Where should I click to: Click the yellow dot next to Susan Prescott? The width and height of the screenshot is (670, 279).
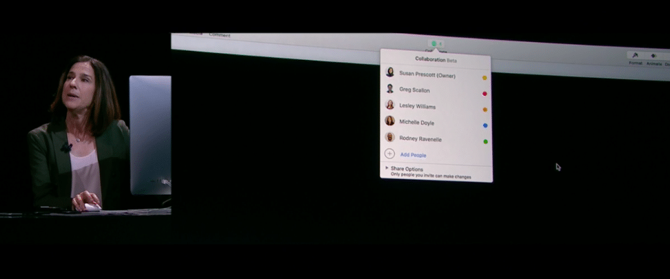[485, 78]
